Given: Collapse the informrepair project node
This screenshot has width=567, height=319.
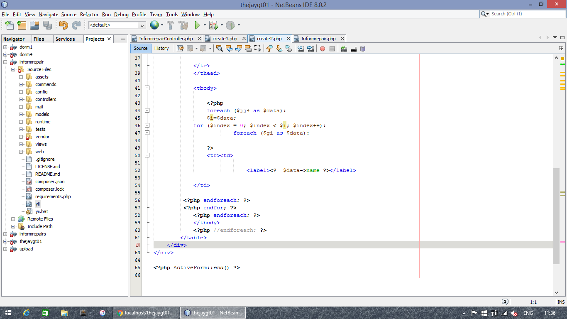Looking at the screenshot, I should (5, 62).
